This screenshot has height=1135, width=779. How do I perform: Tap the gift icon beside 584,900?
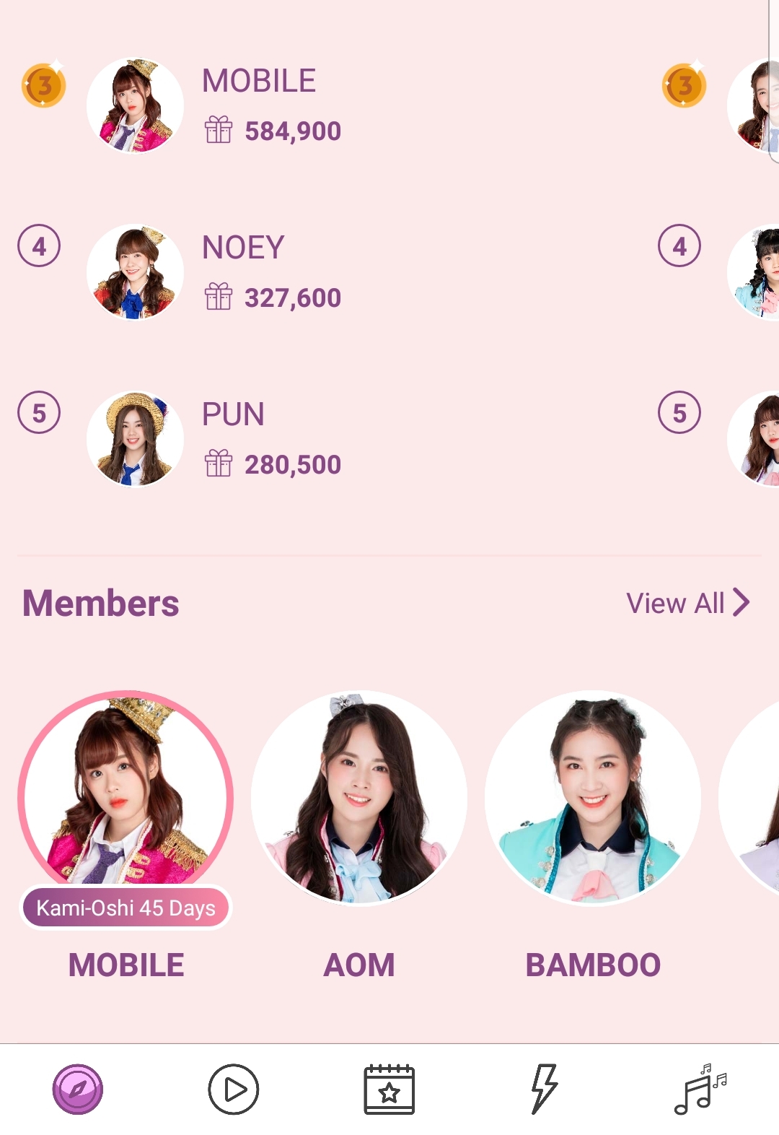[218, 130]
